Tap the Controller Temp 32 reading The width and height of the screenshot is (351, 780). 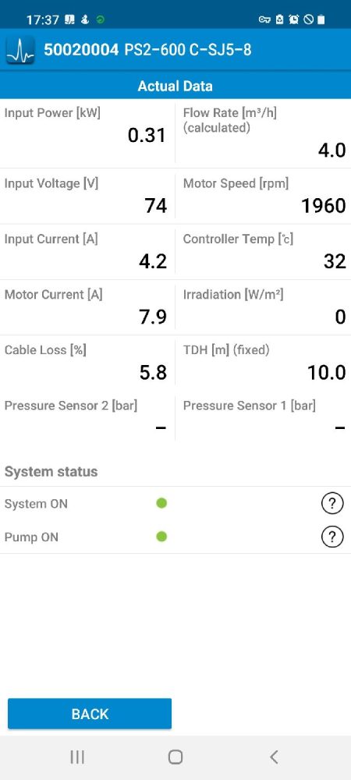335,261
